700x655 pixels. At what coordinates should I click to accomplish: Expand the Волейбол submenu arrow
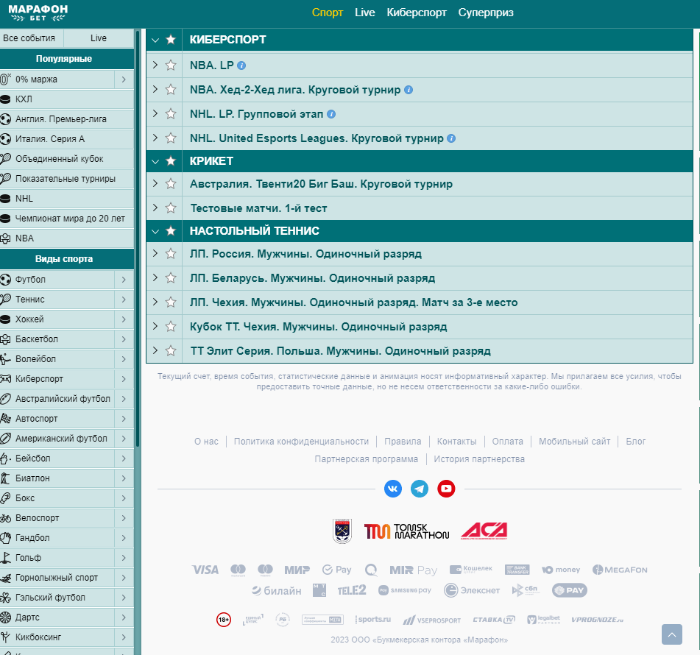click(x=124, y=359)
